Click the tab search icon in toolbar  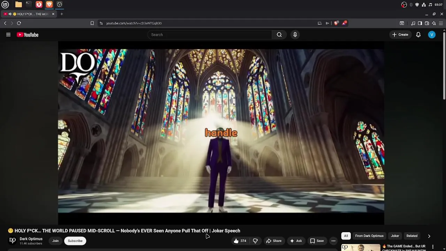pyautogui.click(x=402, y=23)
